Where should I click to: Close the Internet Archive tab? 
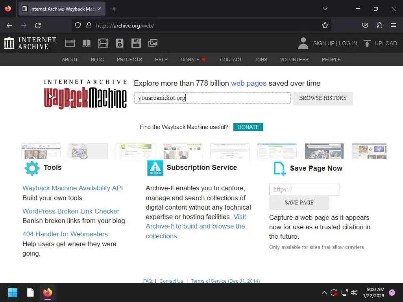click(99, 9)
